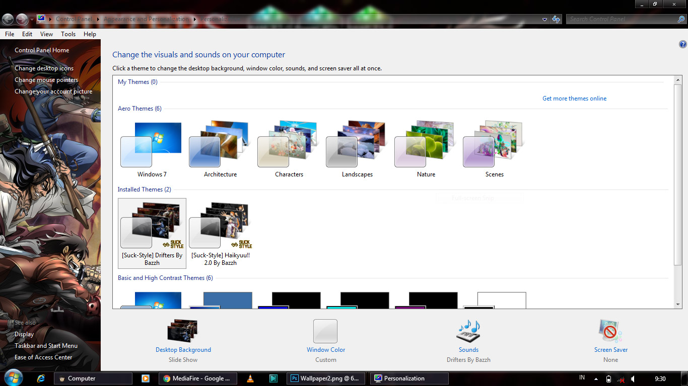This screenshot has height=386, width=688.
Task: Click the Aero Themes (6) heading
Action: point(140,109)
